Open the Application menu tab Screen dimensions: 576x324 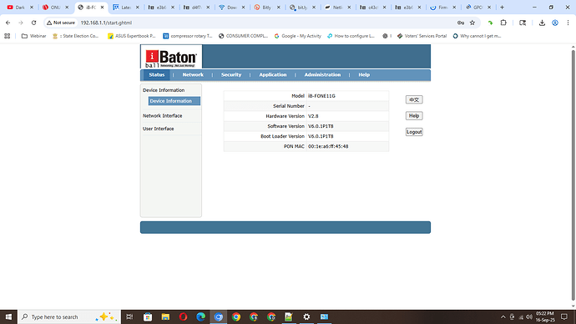[273, 74]
